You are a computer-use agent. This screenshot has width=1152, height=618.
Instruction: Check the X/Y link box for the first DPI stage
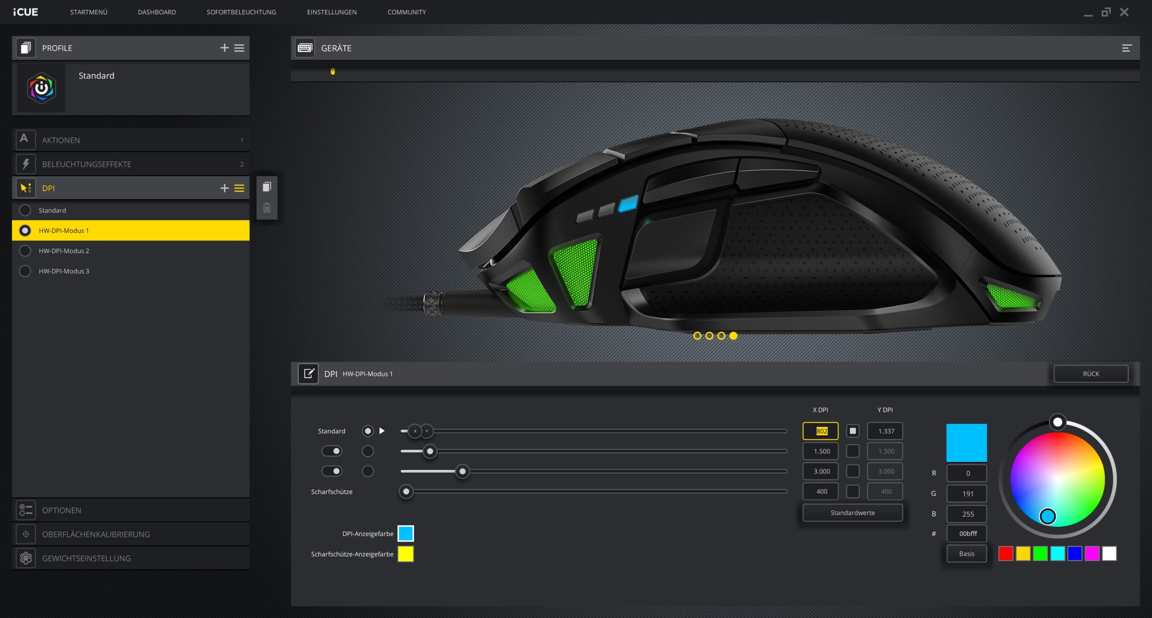point(853,431)
